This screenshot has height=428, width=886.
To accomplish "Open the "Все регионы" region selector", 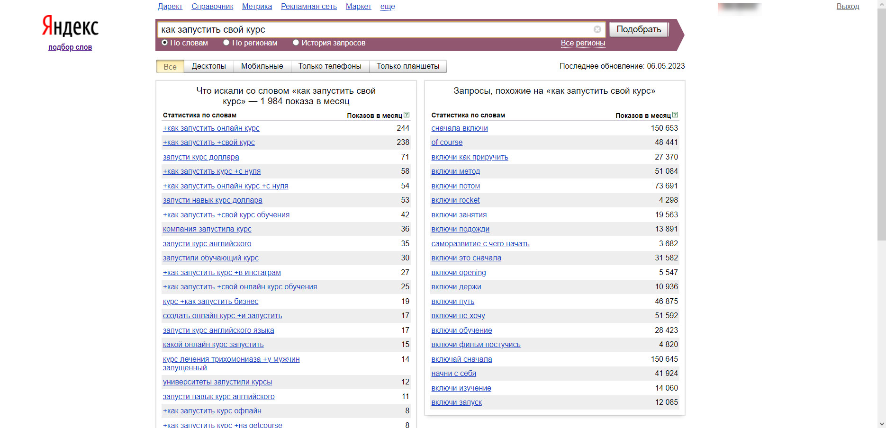I will 583,43.
